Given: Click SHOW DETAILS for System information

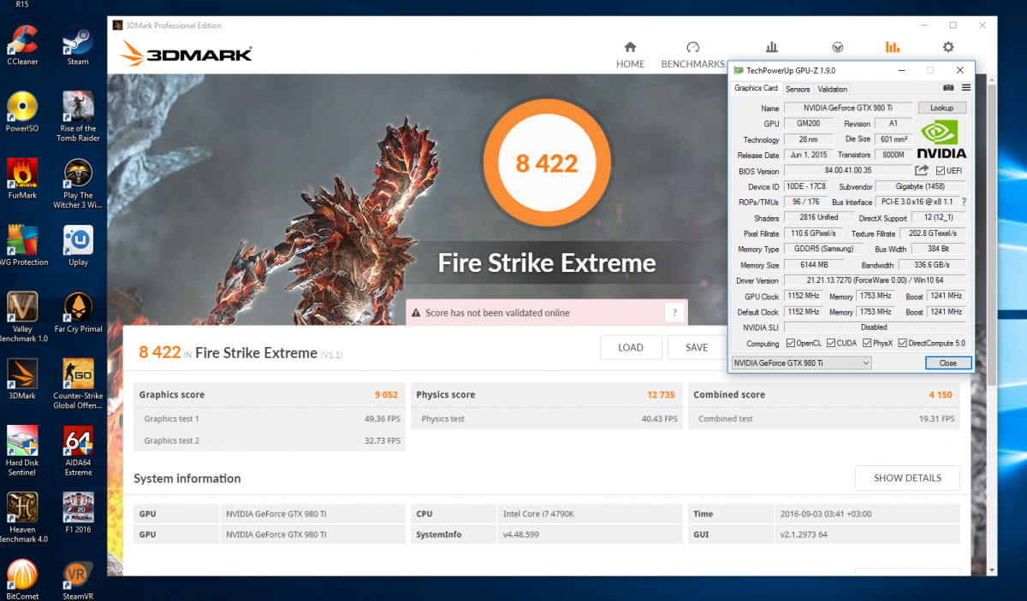Looking at the screenshot, I should click(x=907, y=478).
